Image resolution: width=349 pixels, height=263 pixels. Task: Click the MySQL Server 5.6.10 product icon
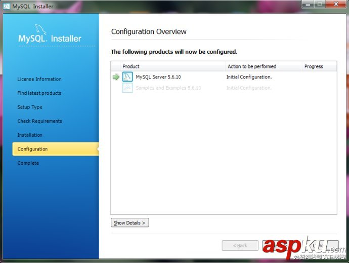pos(127,77)
